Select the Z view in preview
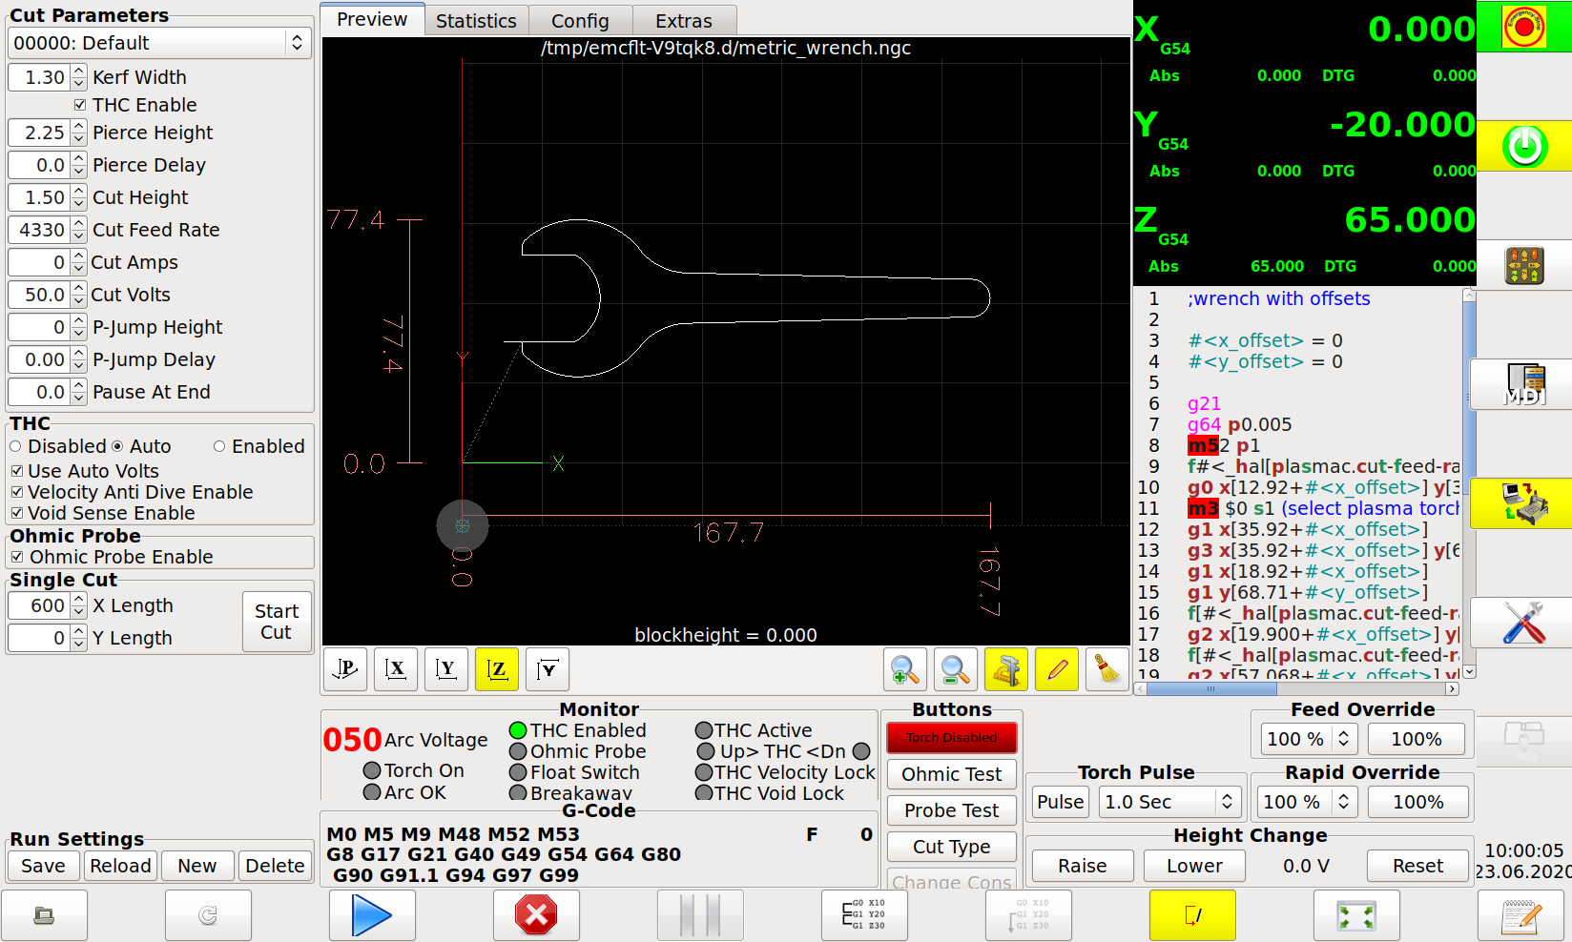1572x942 pixels. pyautogui.click(x=497, y=669)
